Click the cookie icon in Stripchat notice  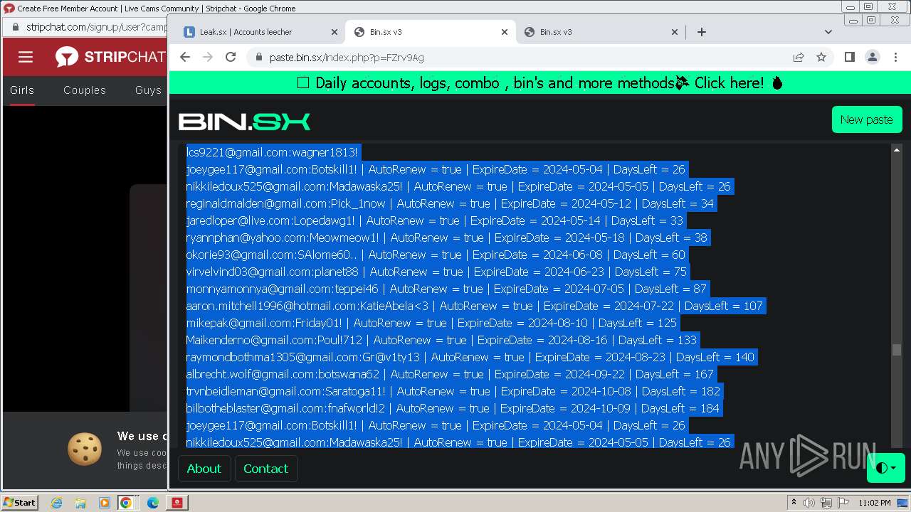[85, 449]
